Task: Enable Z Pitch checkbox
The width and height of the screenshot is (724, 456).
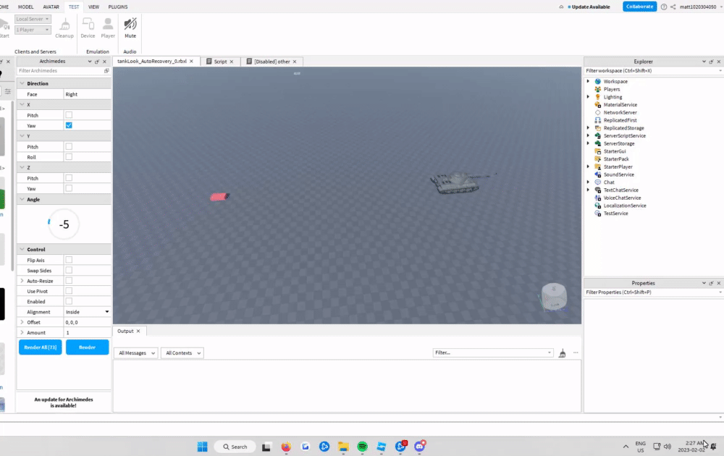Action: [69, 177]
